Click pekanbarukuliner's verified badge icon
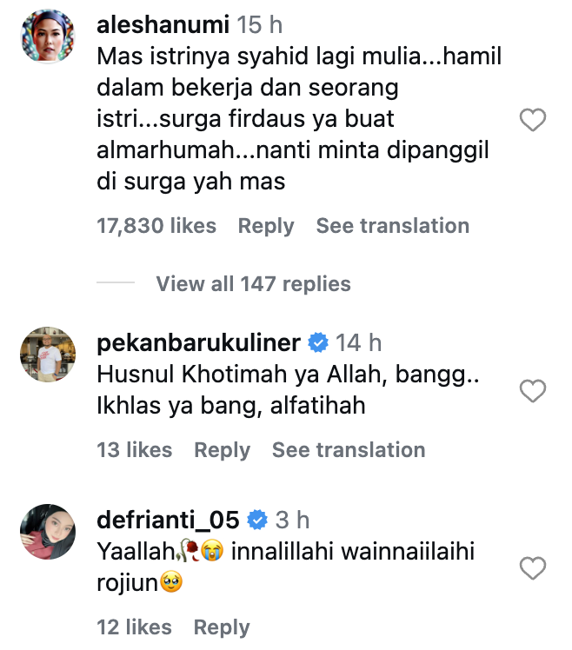Viewport: 572px width, 650px height. point(317,342)
